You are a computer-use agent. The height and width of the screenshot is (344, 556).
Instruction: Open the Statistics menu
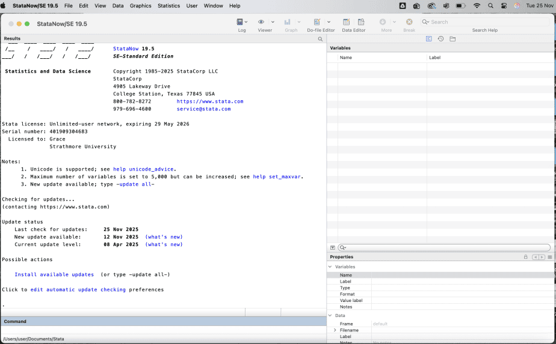pyautogui.click(x=168, y=5)
